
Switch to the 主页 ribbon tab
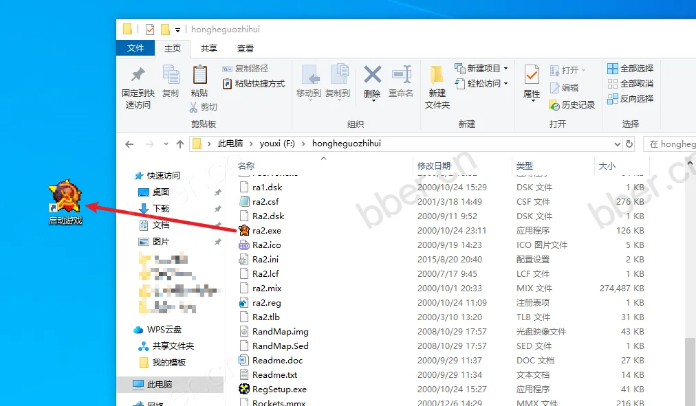tap(173, 48)
